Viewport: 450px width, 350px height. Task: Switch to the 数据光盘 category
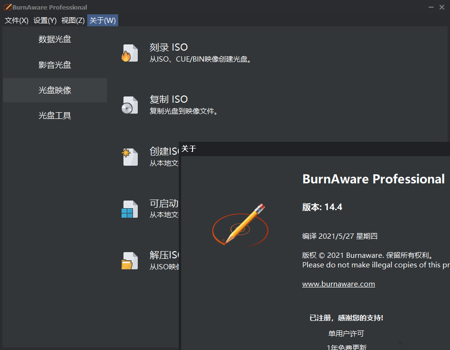(x=55, y=39)
